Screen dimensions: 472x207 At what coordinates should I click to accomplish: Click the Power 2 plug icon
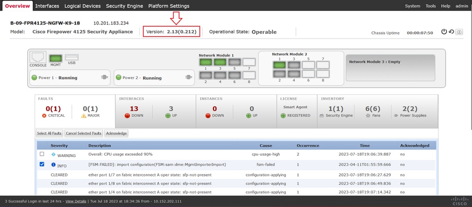(x=189, y=77)
